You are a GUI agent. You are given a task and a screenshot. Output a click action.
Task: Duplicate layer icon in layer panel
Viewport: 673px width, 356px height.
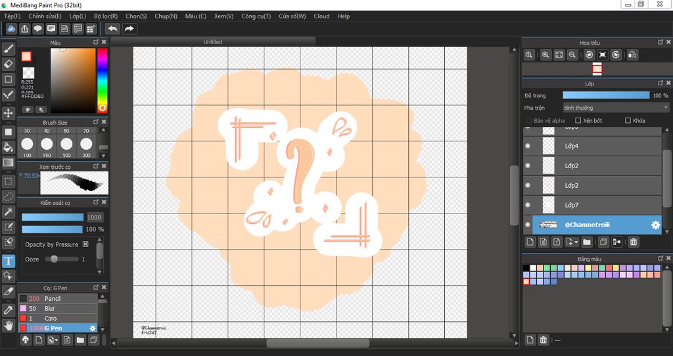603,242
